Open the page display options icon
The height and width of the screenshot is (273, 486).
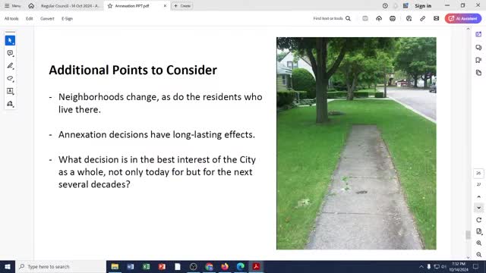479,231
